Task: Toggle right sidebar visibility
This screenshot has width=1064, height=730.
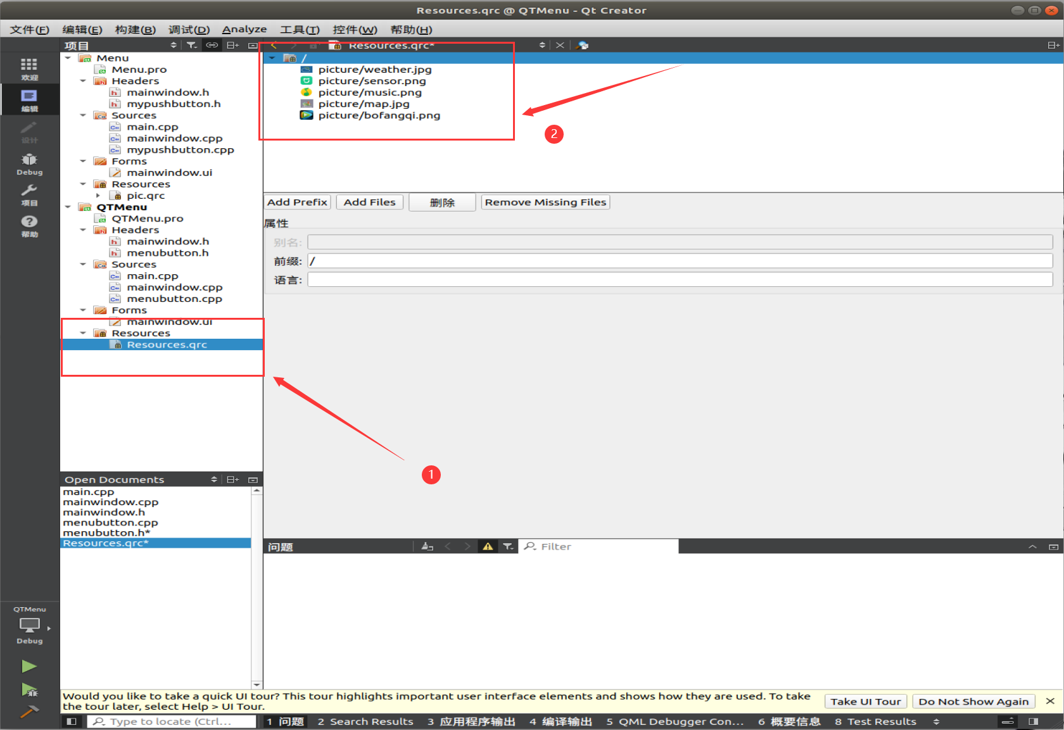Action: point(1034,721)
